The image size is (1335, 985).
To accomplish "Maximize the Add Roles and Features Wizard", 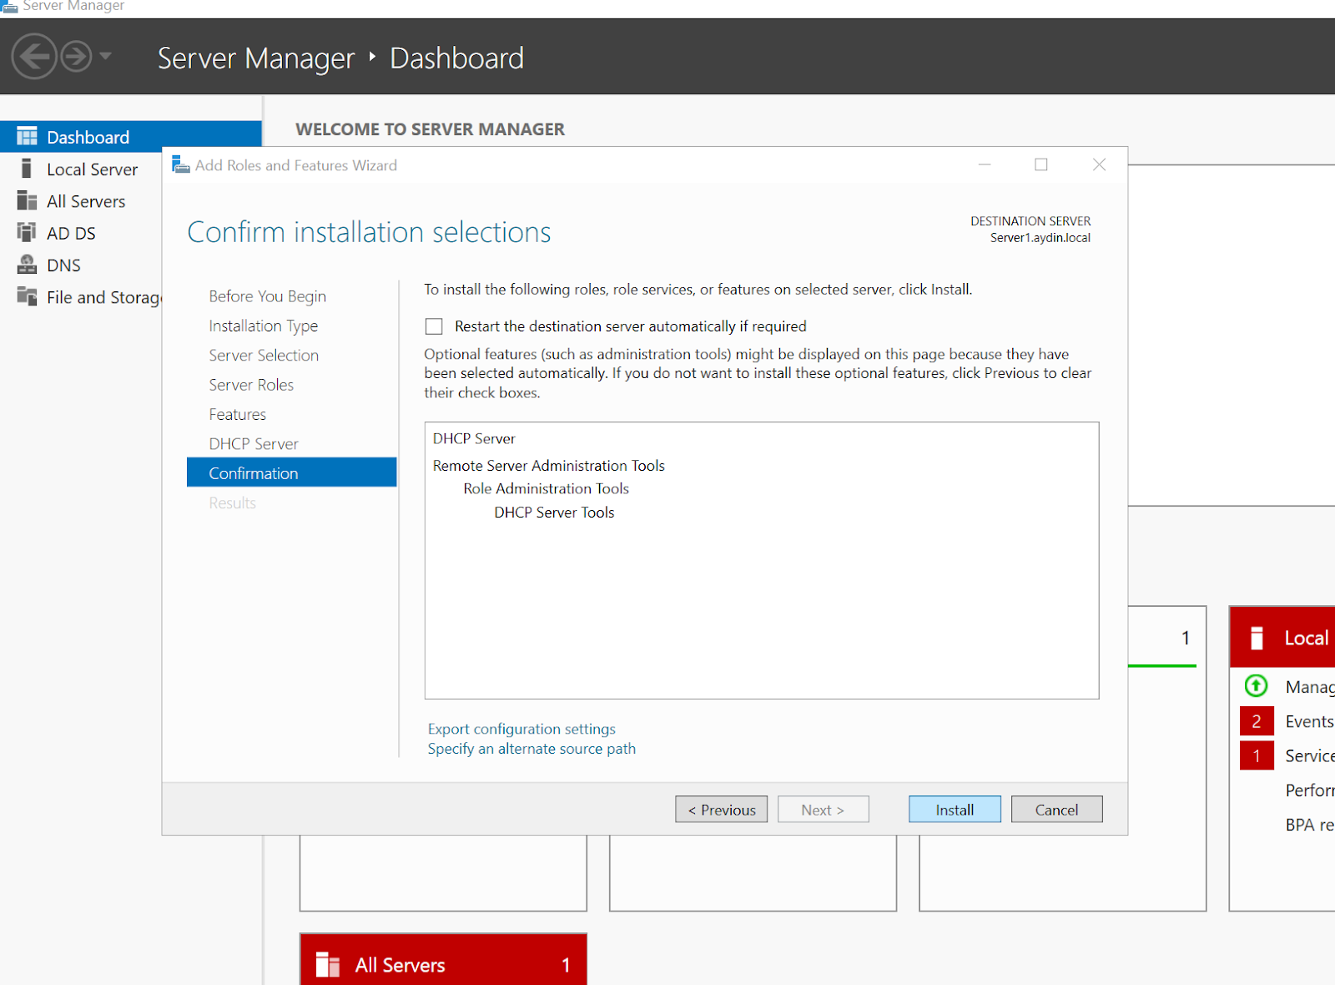I will coord(1041,164).
